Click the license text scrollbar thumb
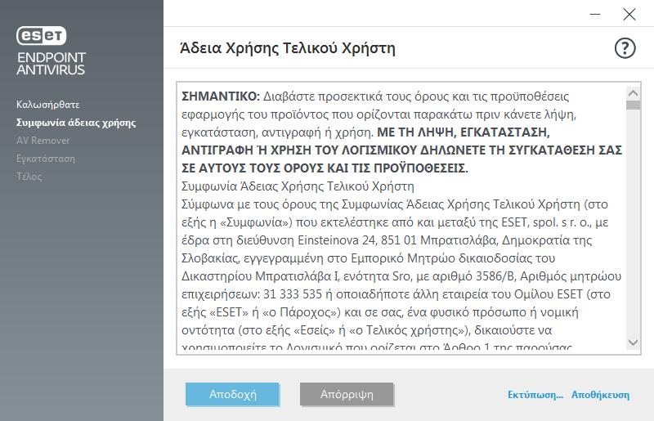The image size is (654, 421). [633, 105]
